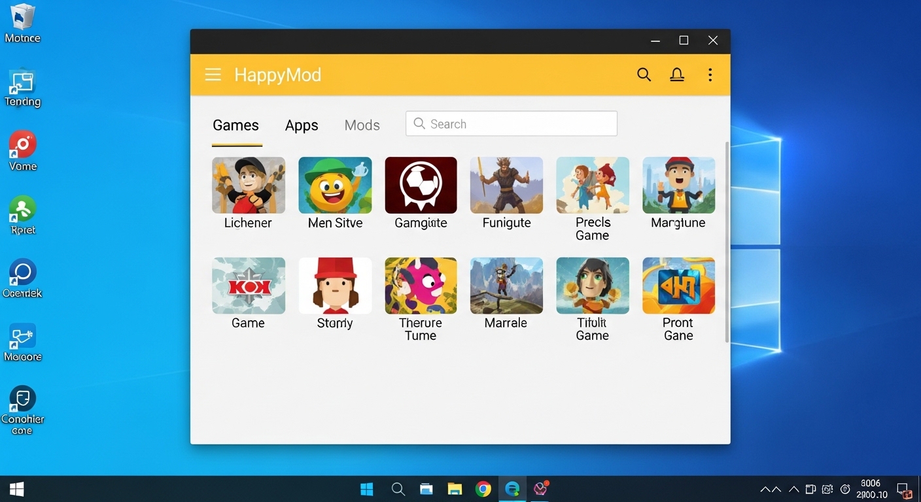Open the Gamgiate app icon

pyautogui.click(x=421, y=185)
